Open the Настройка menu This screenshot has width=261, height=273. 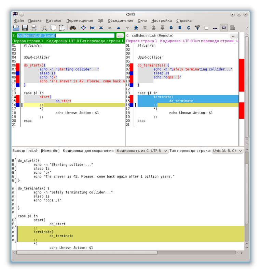pyautogui.click(x=162, y=20)
